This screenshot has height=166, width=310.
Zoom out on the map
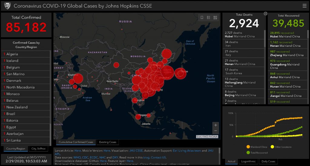216,131
